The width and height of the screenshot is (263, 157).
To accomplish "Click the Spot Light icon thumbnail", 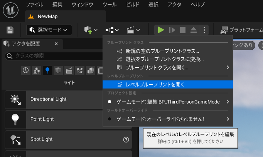I will pos(15,140).
